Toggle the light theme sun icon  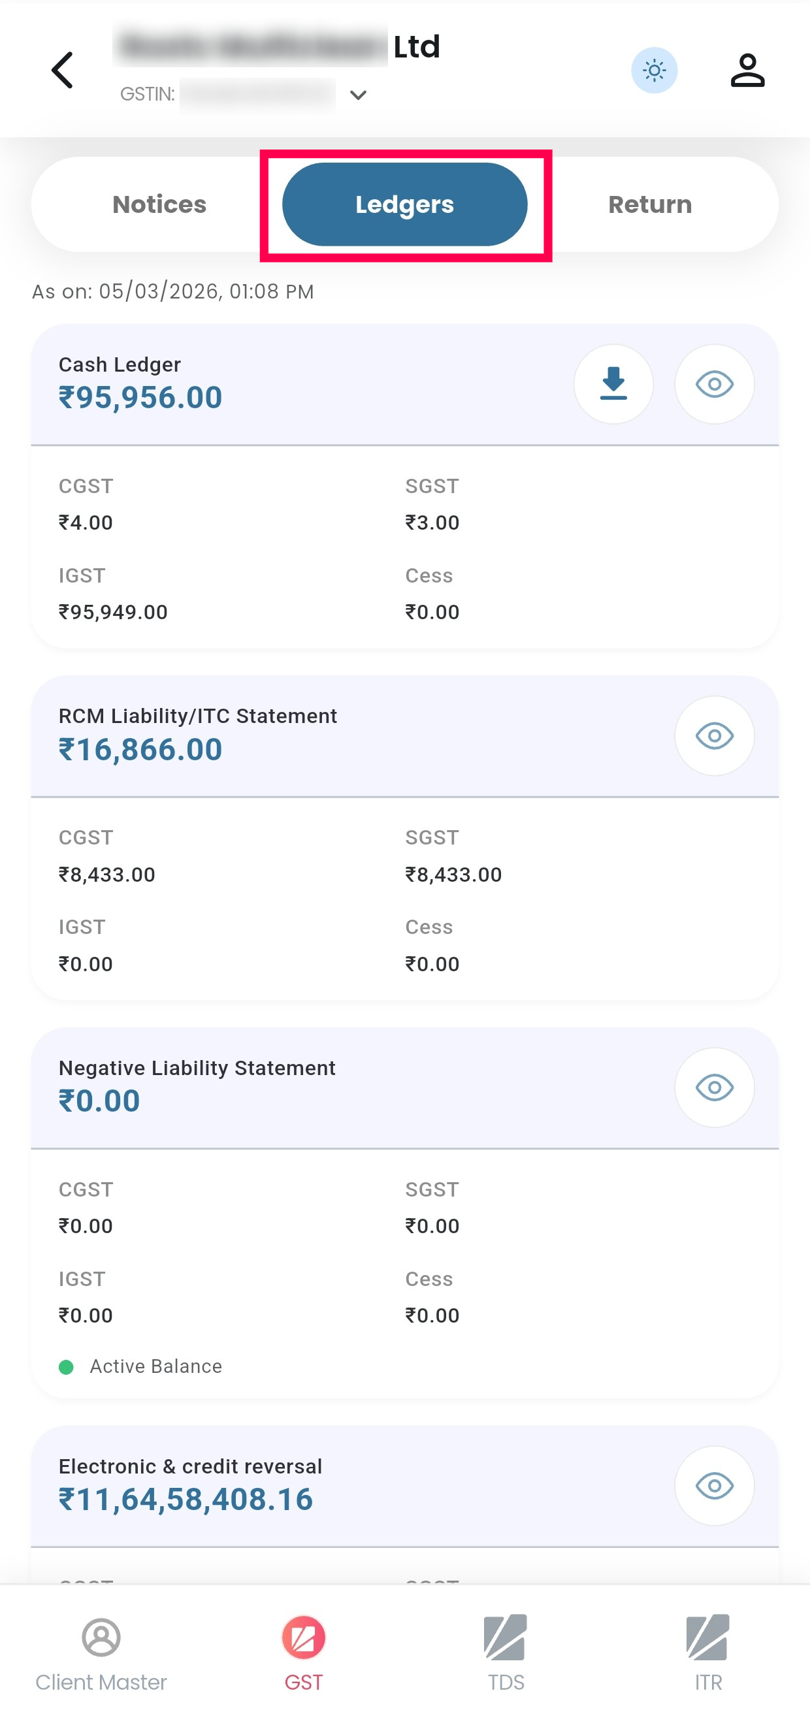[x=653, y=71]
